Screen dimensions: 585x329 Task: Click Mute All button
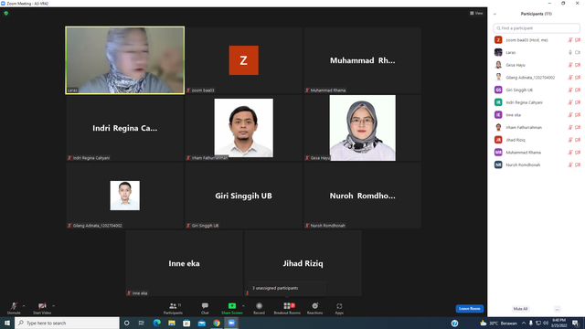pyautogui.click(x=520, y=309)
